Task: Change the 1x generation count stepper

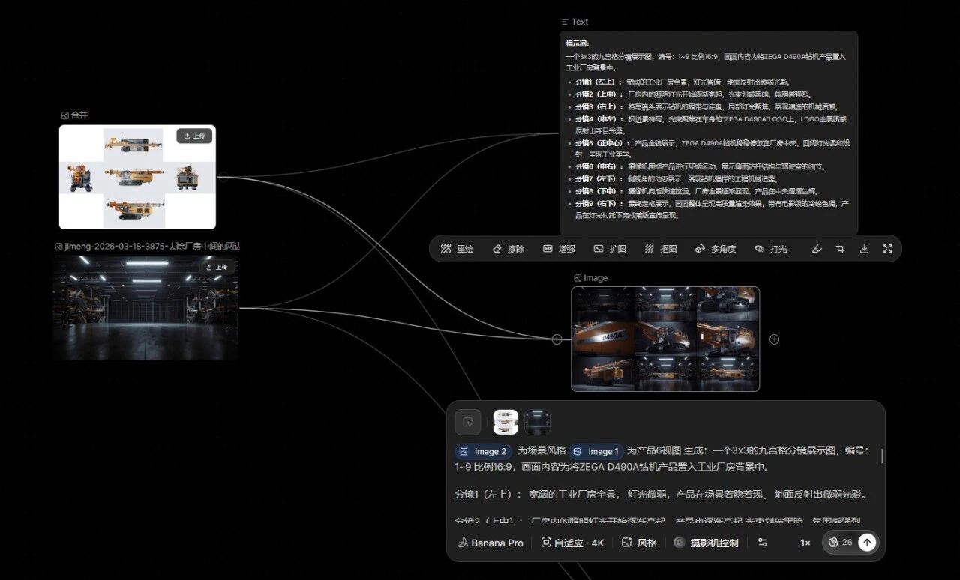Action: point(805,543)
